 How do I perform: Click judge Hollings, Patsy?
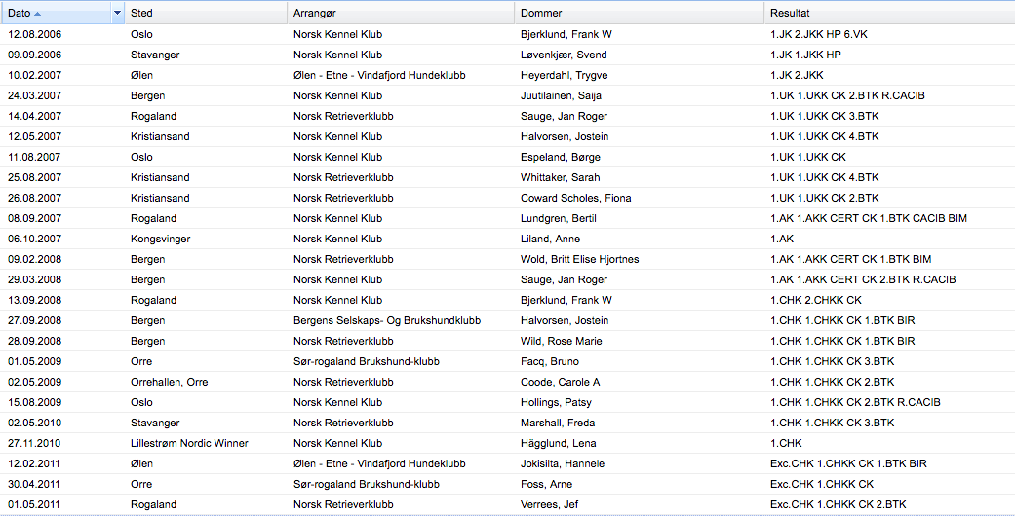556,403
